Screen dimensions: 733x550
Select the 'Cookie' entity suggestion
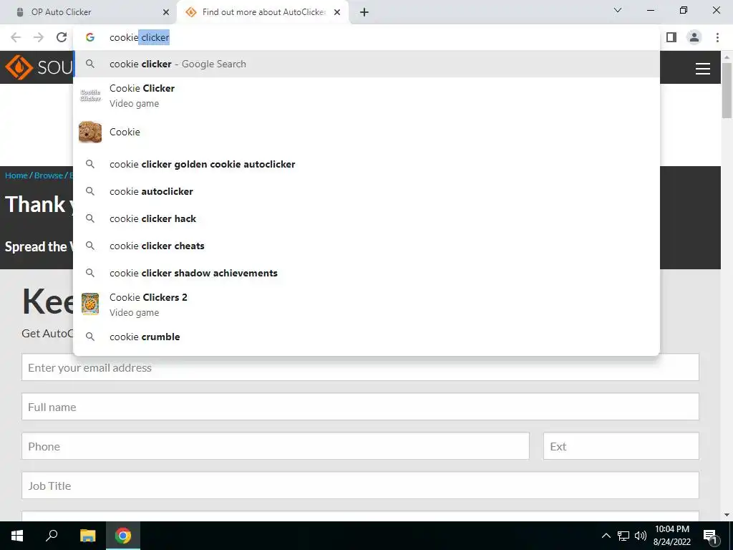pyautogui.click(x=366, y=132)
